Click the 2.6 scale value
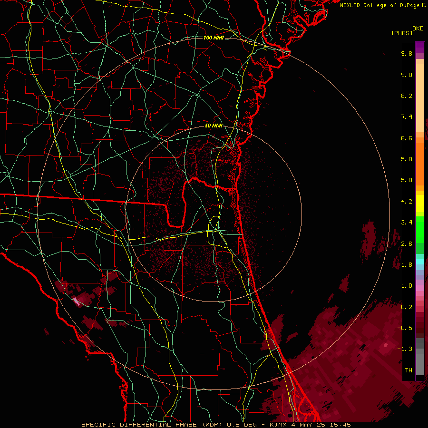 click(x=407, y=244)
